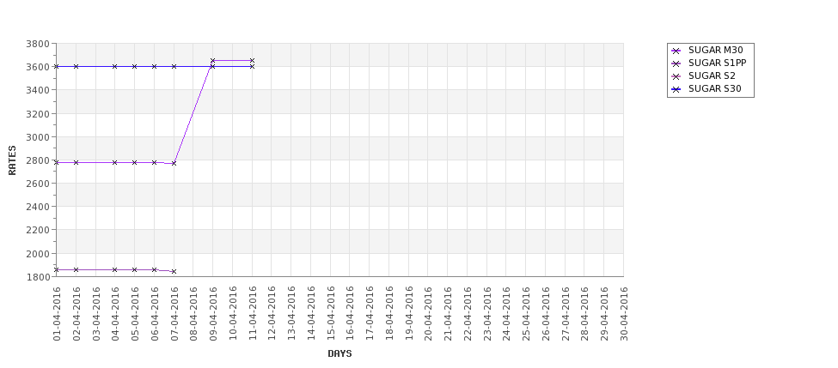Select the SUGAR S30 legend label
The width and height of the screenshot is (838, 368).
[715, 88]
